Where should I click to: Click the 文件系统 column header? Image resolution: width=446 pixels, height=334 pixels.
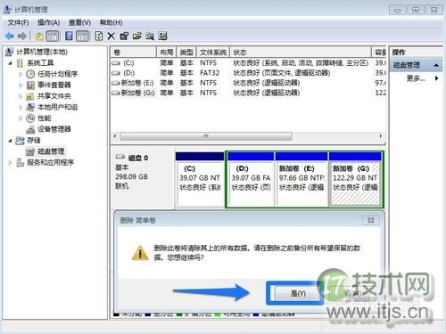coord(213,53)
